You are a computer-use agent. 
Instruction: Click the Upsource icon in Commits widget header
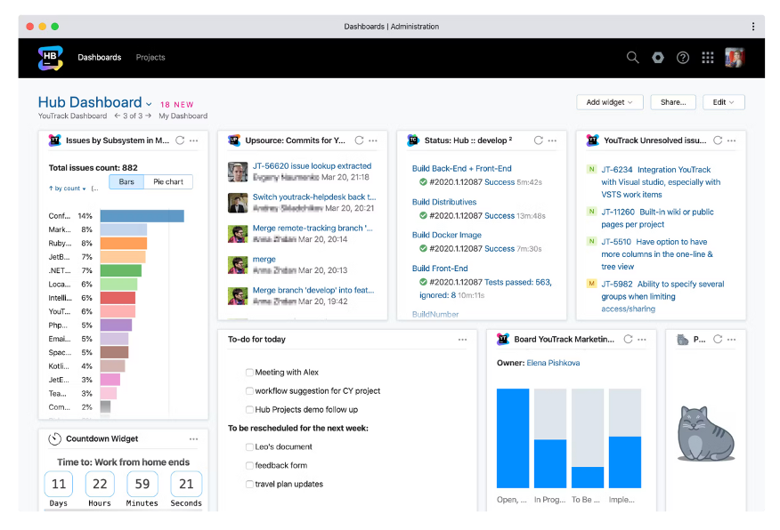click(x=234, y=141)
